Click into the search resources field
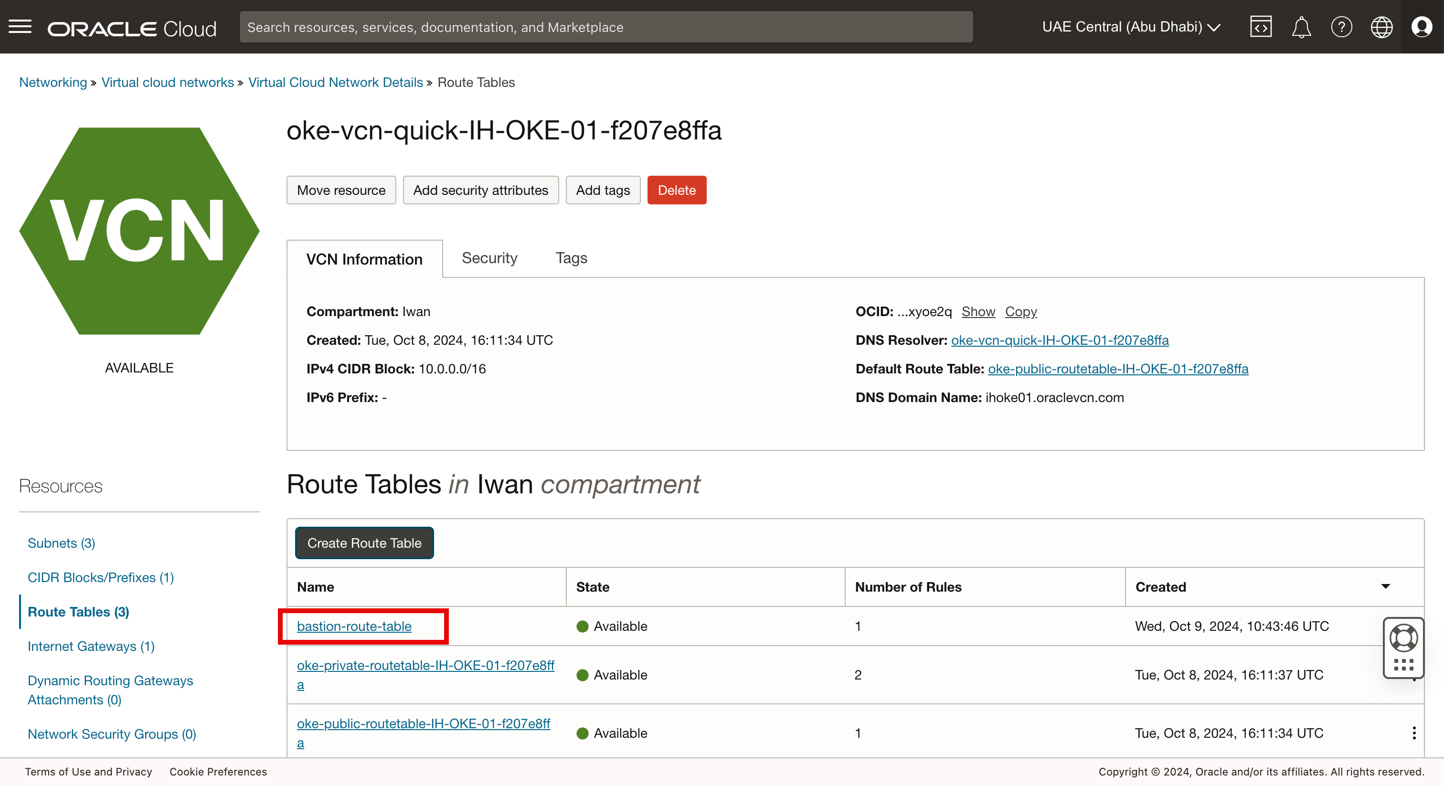Viewport: 1444px width, 786px height. (605, 27)
